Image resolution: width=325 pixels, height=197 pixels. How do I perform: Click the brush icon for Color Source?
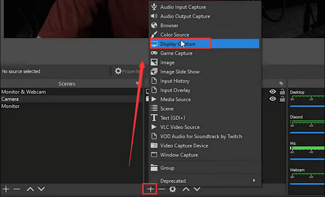point(154,35)
